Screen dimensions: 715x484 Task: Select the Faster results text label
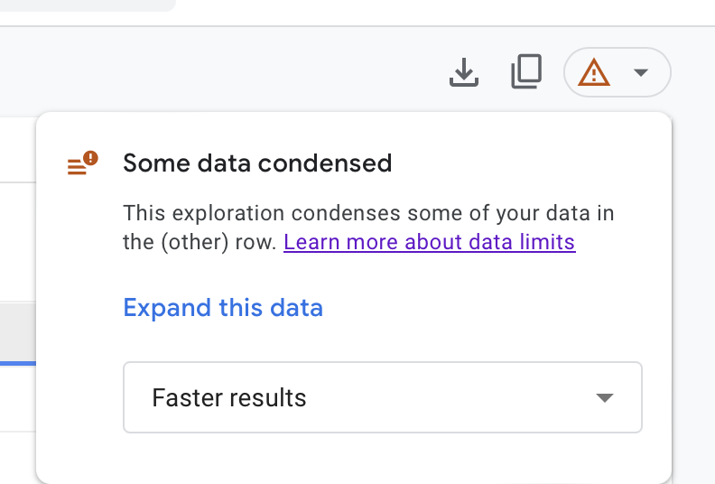[229, 397]
